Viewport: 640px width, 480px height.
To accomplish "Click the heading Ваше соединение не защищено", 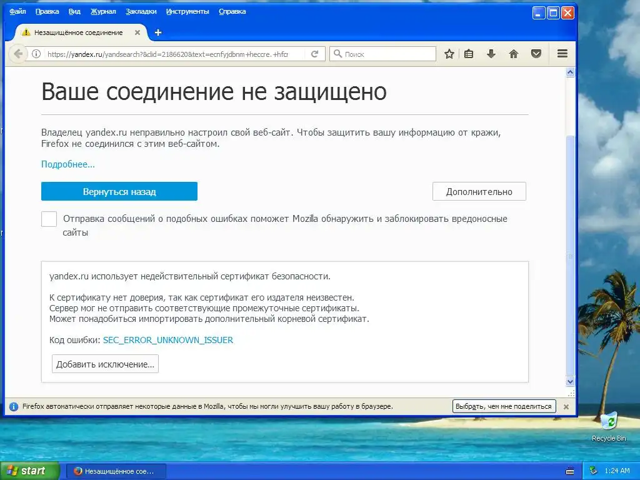I will click(214, 91).
